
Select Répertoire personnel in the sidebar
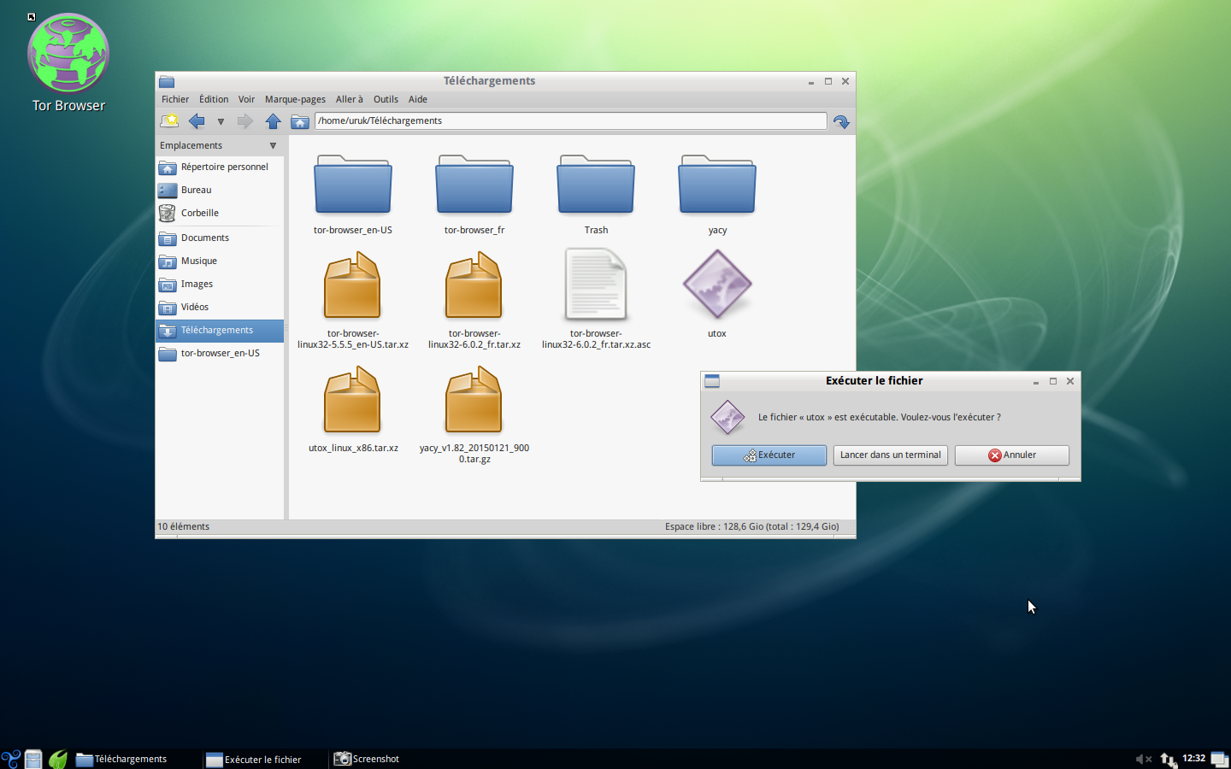pos(220,167)
